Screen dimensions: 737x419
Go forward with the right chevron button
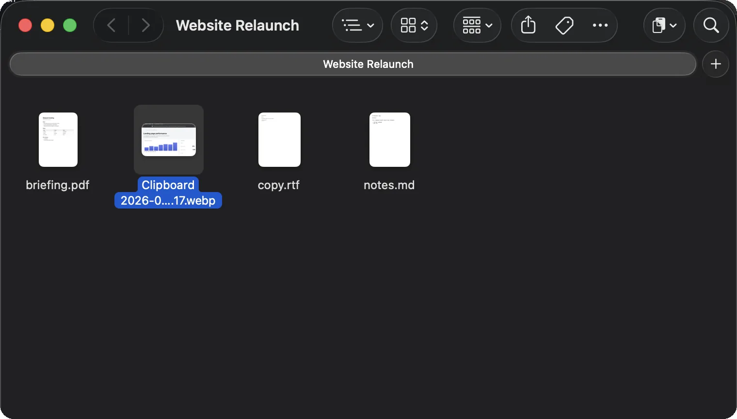point(145,25)
